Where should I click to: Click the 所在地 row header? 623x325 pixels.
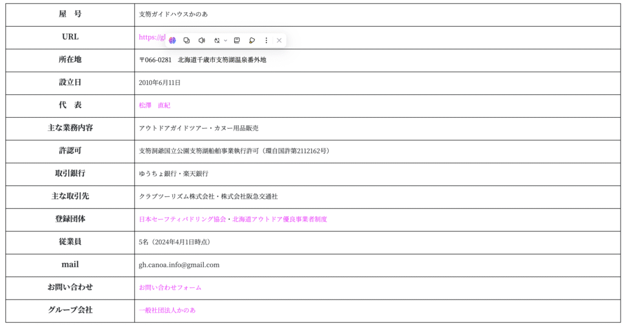(71, 60)
